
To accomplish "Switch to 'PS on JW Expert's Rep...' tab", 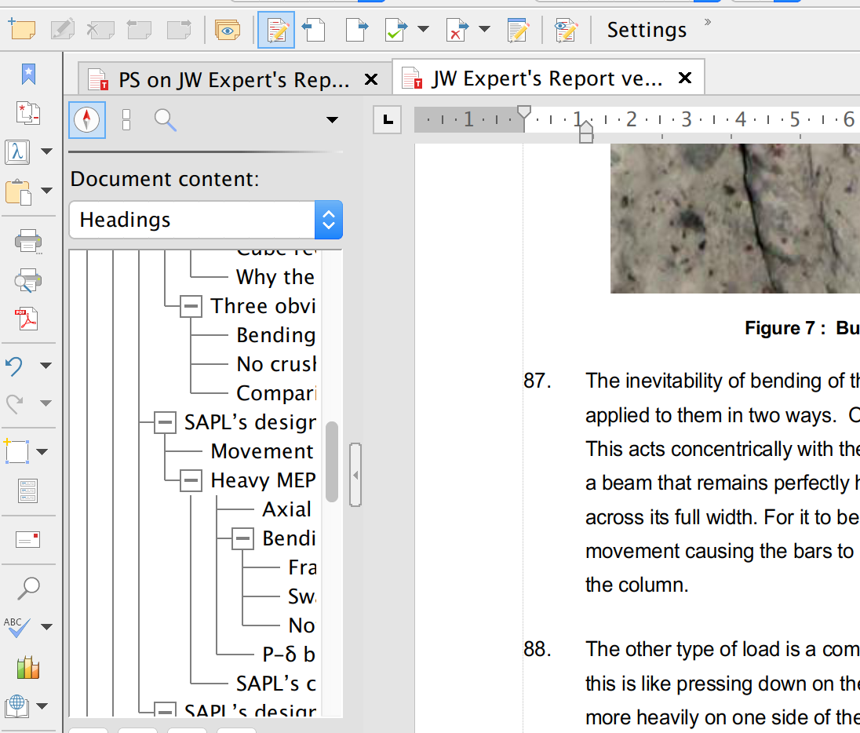I will click(x=233, y=79).
